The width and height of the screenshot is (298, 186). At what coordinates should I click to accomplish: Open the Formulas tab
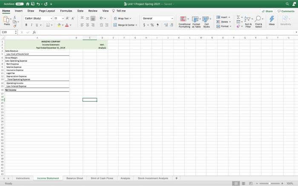point(66,11)
